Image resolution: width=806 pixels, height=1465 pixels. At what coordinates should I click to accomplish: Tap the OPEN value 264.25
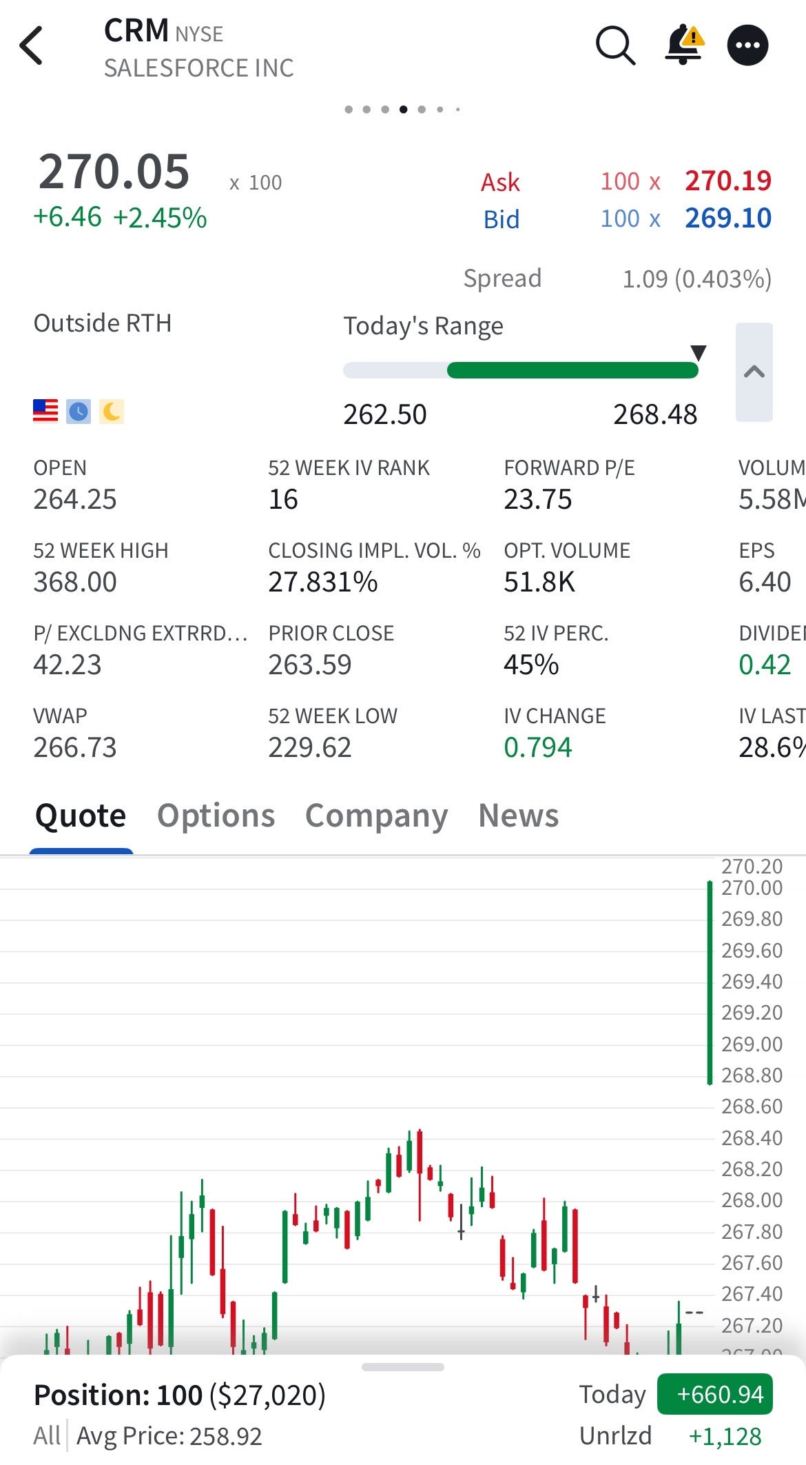click(75, 499)
